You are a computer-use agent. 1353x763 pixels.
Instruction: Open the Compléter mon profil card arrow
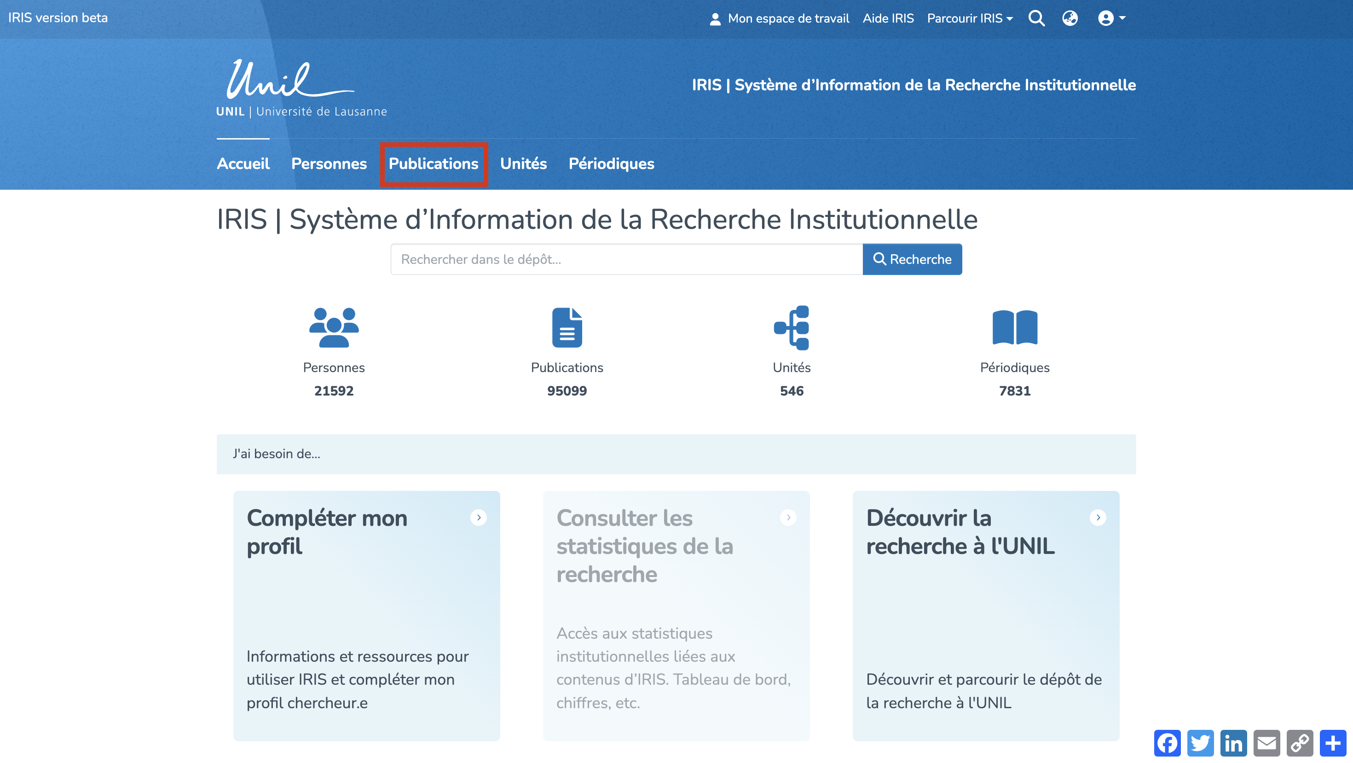coord(479,518)
